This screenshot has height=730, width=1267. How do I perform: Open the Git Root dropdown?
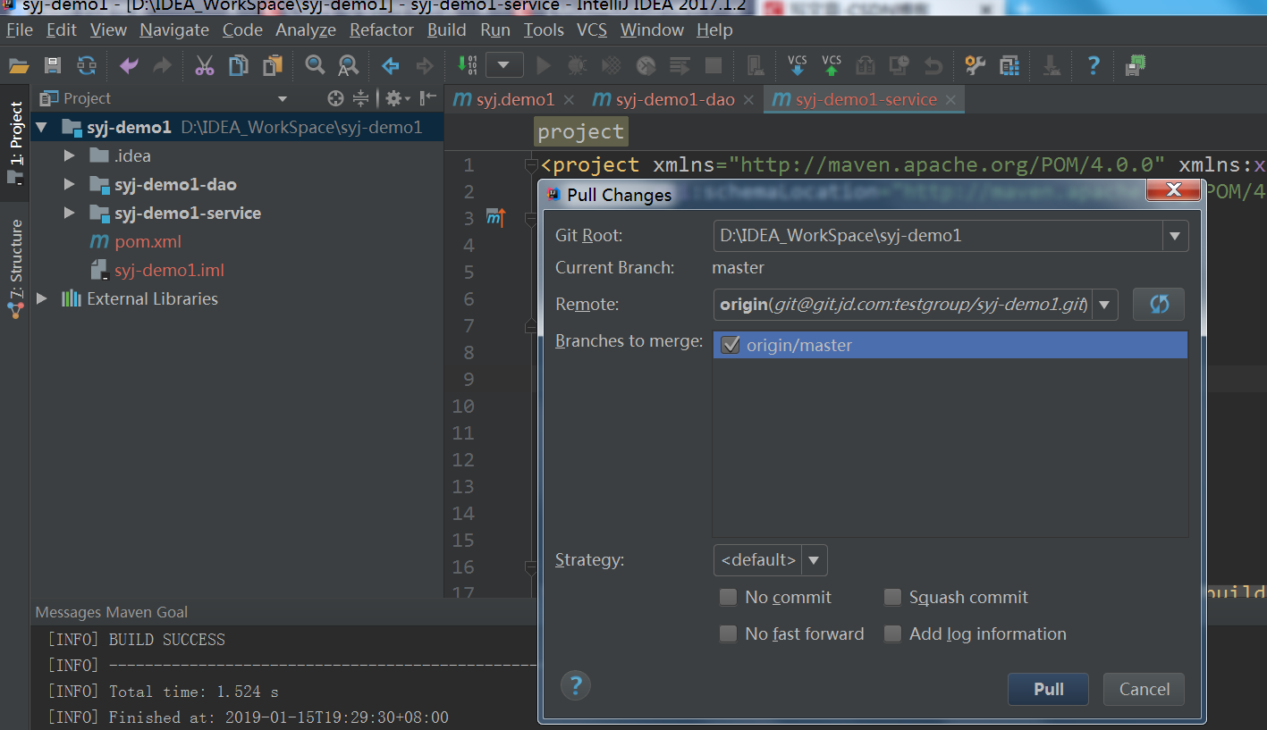pos(1175,237)
